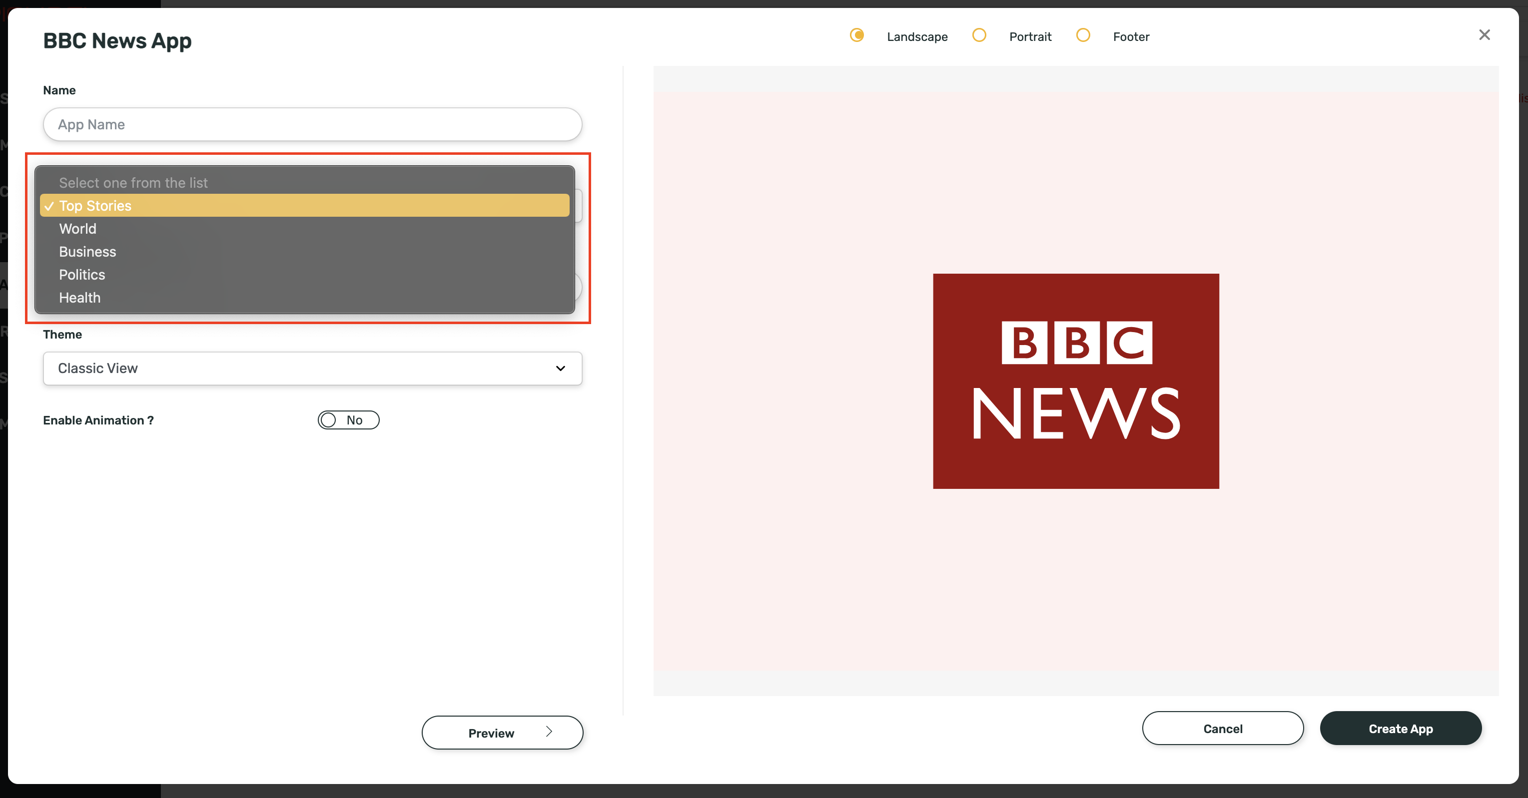Select the Landscape orientation radio button

856,35
